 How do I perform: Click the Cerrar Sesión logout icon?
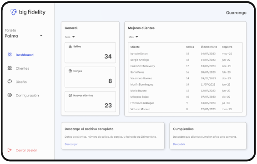click(x=10, y=150)
